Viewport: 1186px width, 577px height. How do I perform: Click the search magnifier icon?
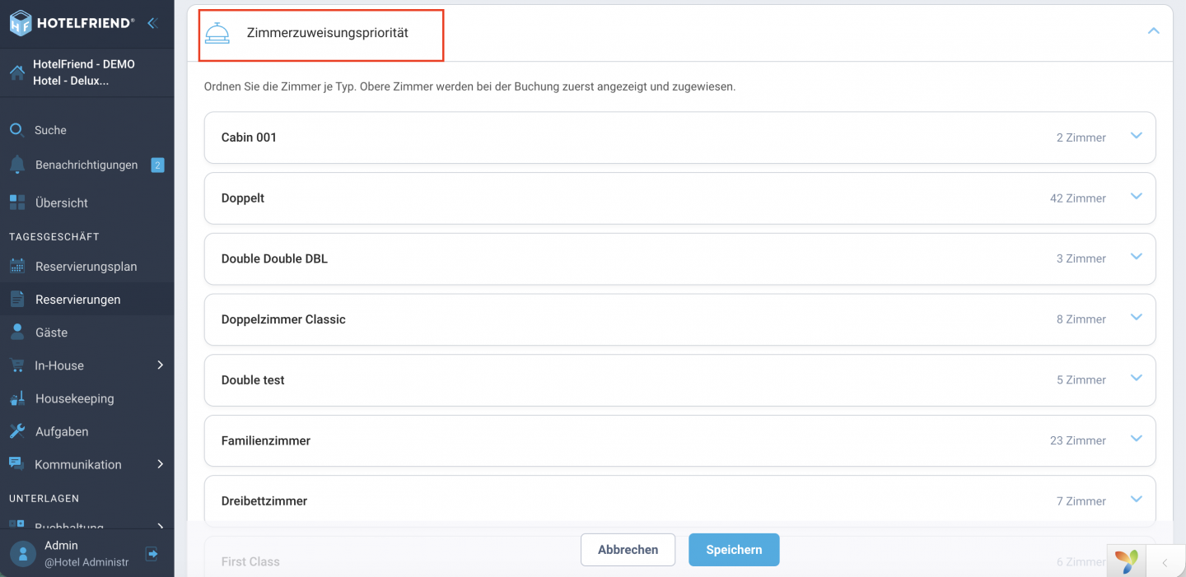16,129
